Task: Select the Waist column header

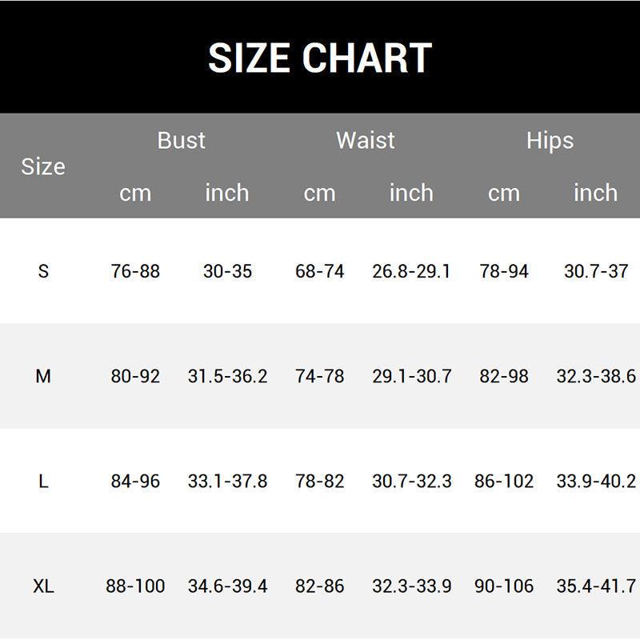Action: point(366,140)
